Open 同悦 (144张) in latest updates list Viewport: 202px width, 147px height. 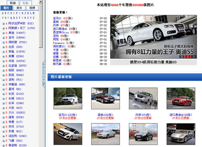coord(61,39)
